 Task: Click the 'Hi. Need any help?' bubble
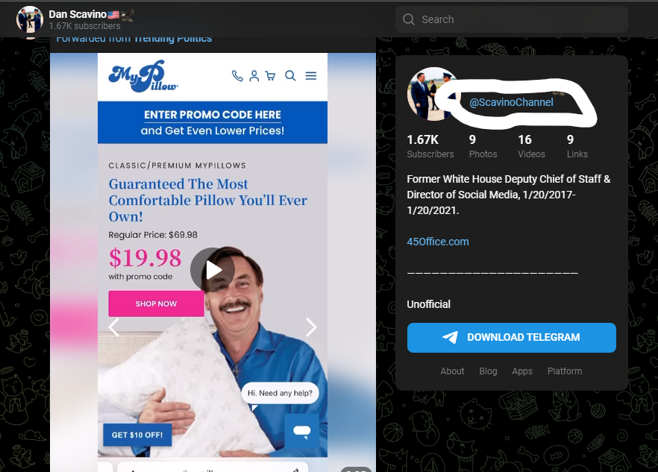[x=280, y=393]
